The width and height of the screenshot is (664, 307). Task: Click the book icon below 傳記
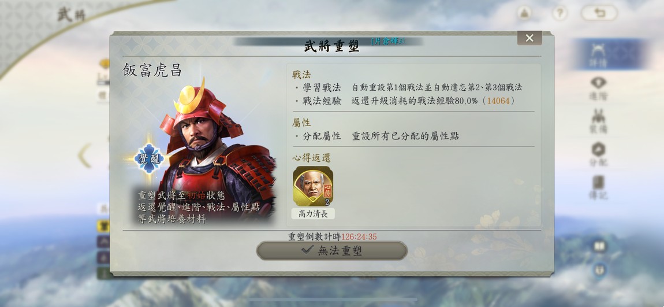(x=599, y=246)
